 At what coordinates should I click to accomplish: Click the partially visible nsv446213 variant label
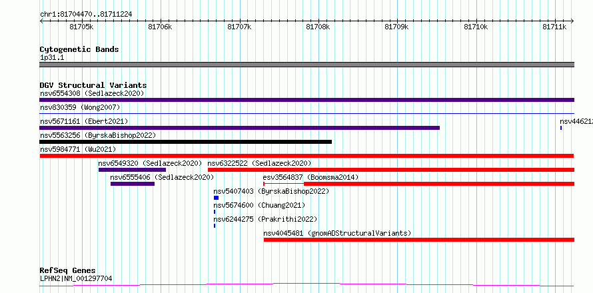[576, 121]
